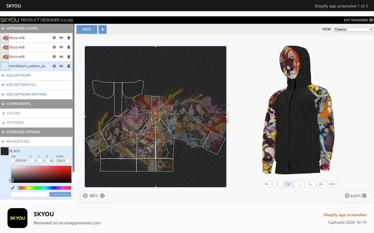This screenshot has height=233, width=374.
Task: Click the mindblown_pattern_25 layer name
Action: click(27, 66)
